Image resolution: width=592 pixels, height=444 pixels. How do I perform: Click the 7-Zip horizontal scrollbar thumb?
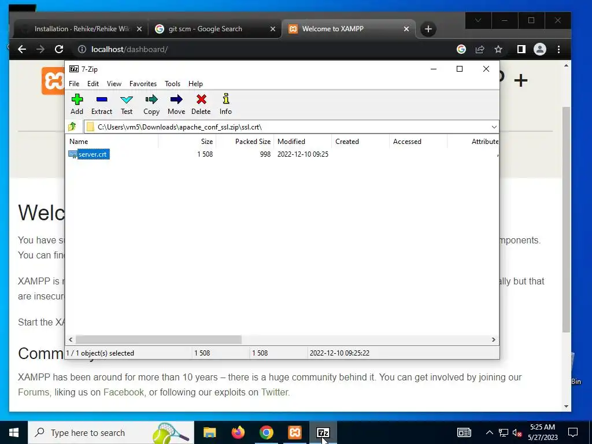(x=158, y=340)
